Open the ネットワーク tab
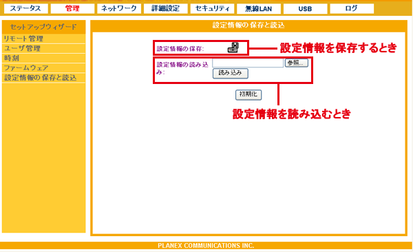Screen dimensions: 413x252 [x=119, y=9]
